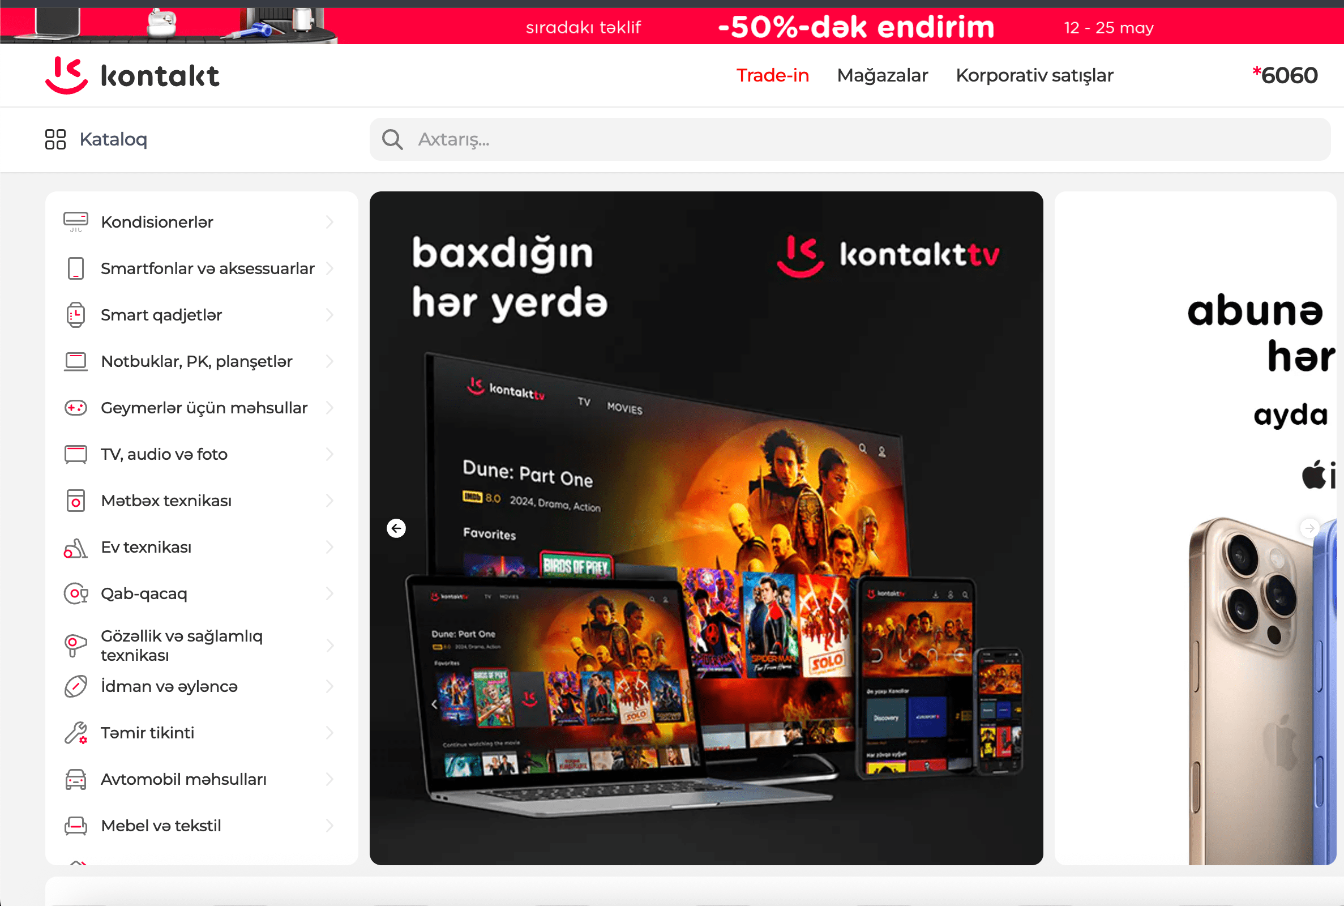1344x906 pixels.
Task: Expand the Təmir tikinti chevron
Action: tap(330, 733)
